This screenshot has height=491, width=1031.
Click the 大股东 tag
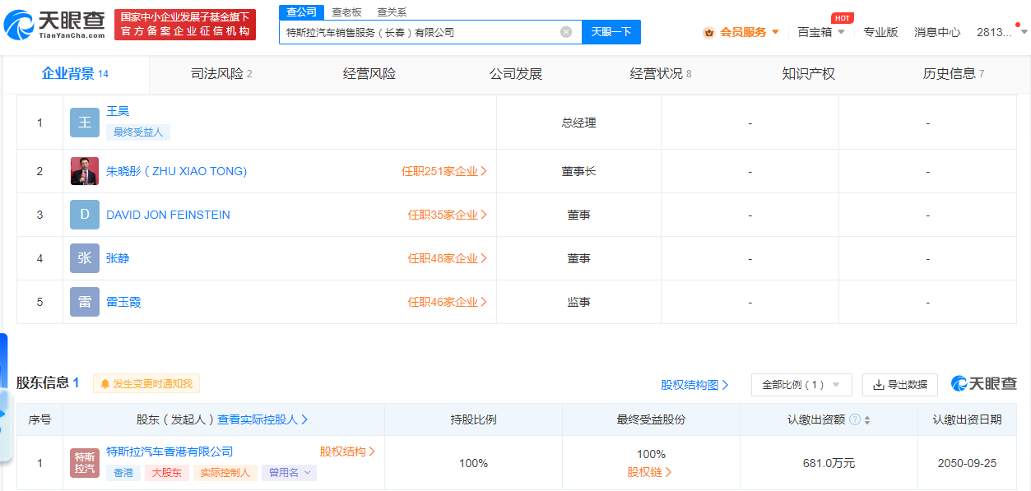point(167,473)
